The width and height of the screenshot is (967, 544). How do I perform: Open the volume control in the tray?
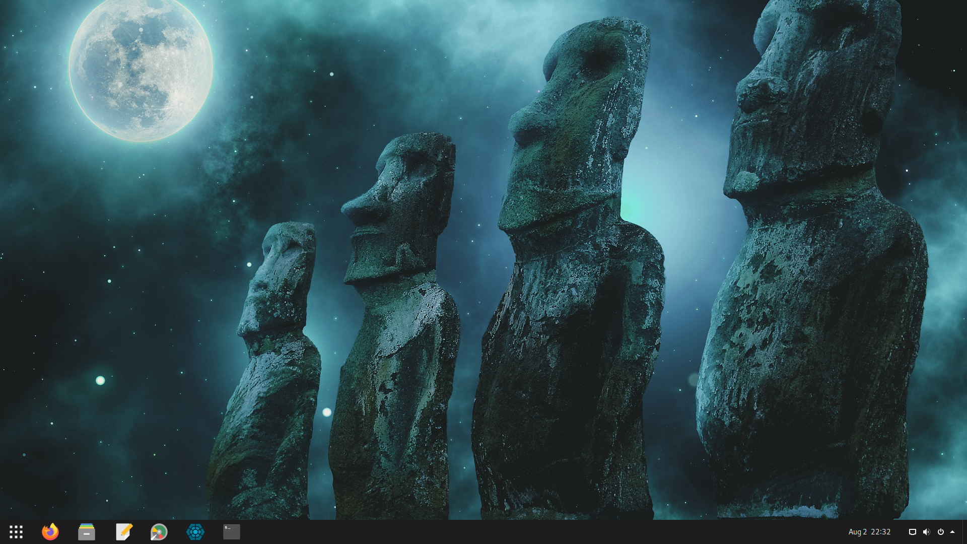pos(926,532)
